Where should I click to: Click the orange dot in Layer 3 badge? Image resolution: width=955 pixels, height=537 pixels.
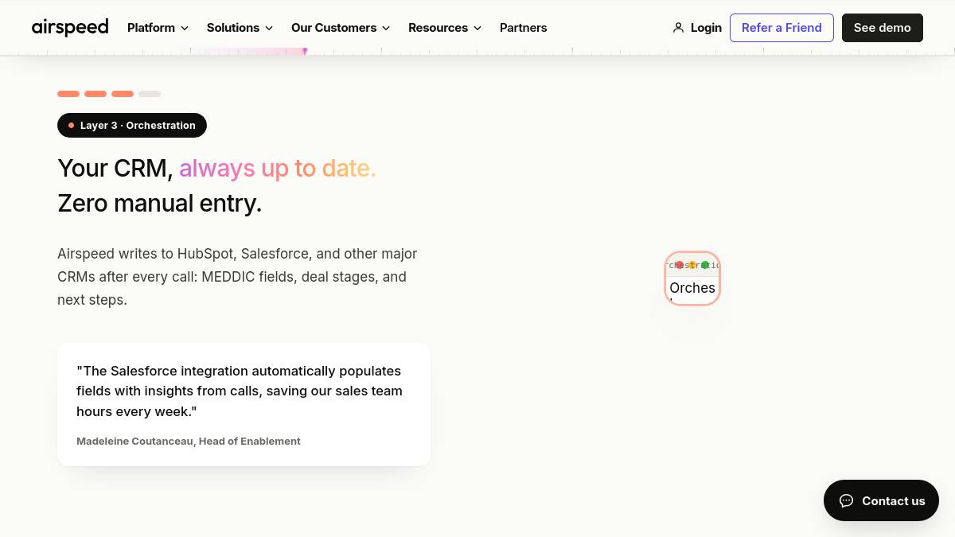click(71, 126)
